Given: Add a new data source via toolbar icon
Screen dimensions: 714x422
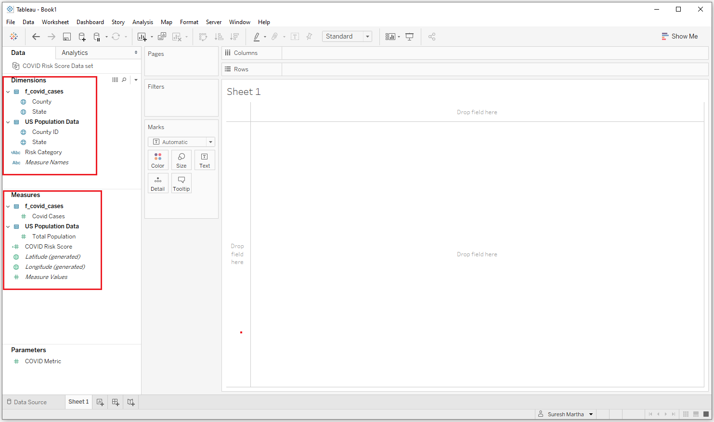Looking at the screenshot, I should pyautogui.click(x=82, y=36).
